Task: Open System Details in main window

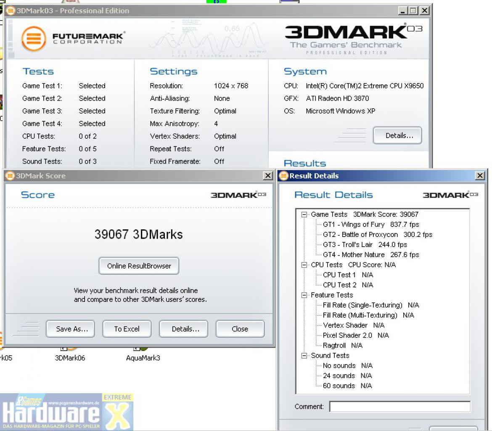Action: 397,136
